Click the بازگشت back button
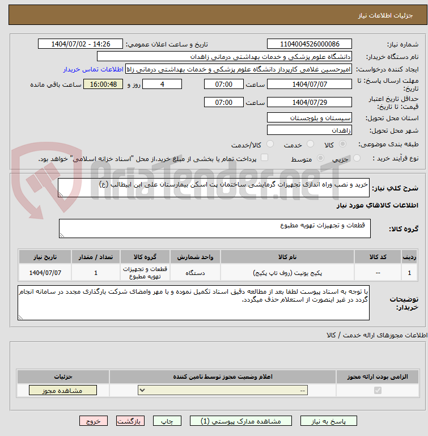Screen dimensions: 428x436 click(x=130, y=421)
